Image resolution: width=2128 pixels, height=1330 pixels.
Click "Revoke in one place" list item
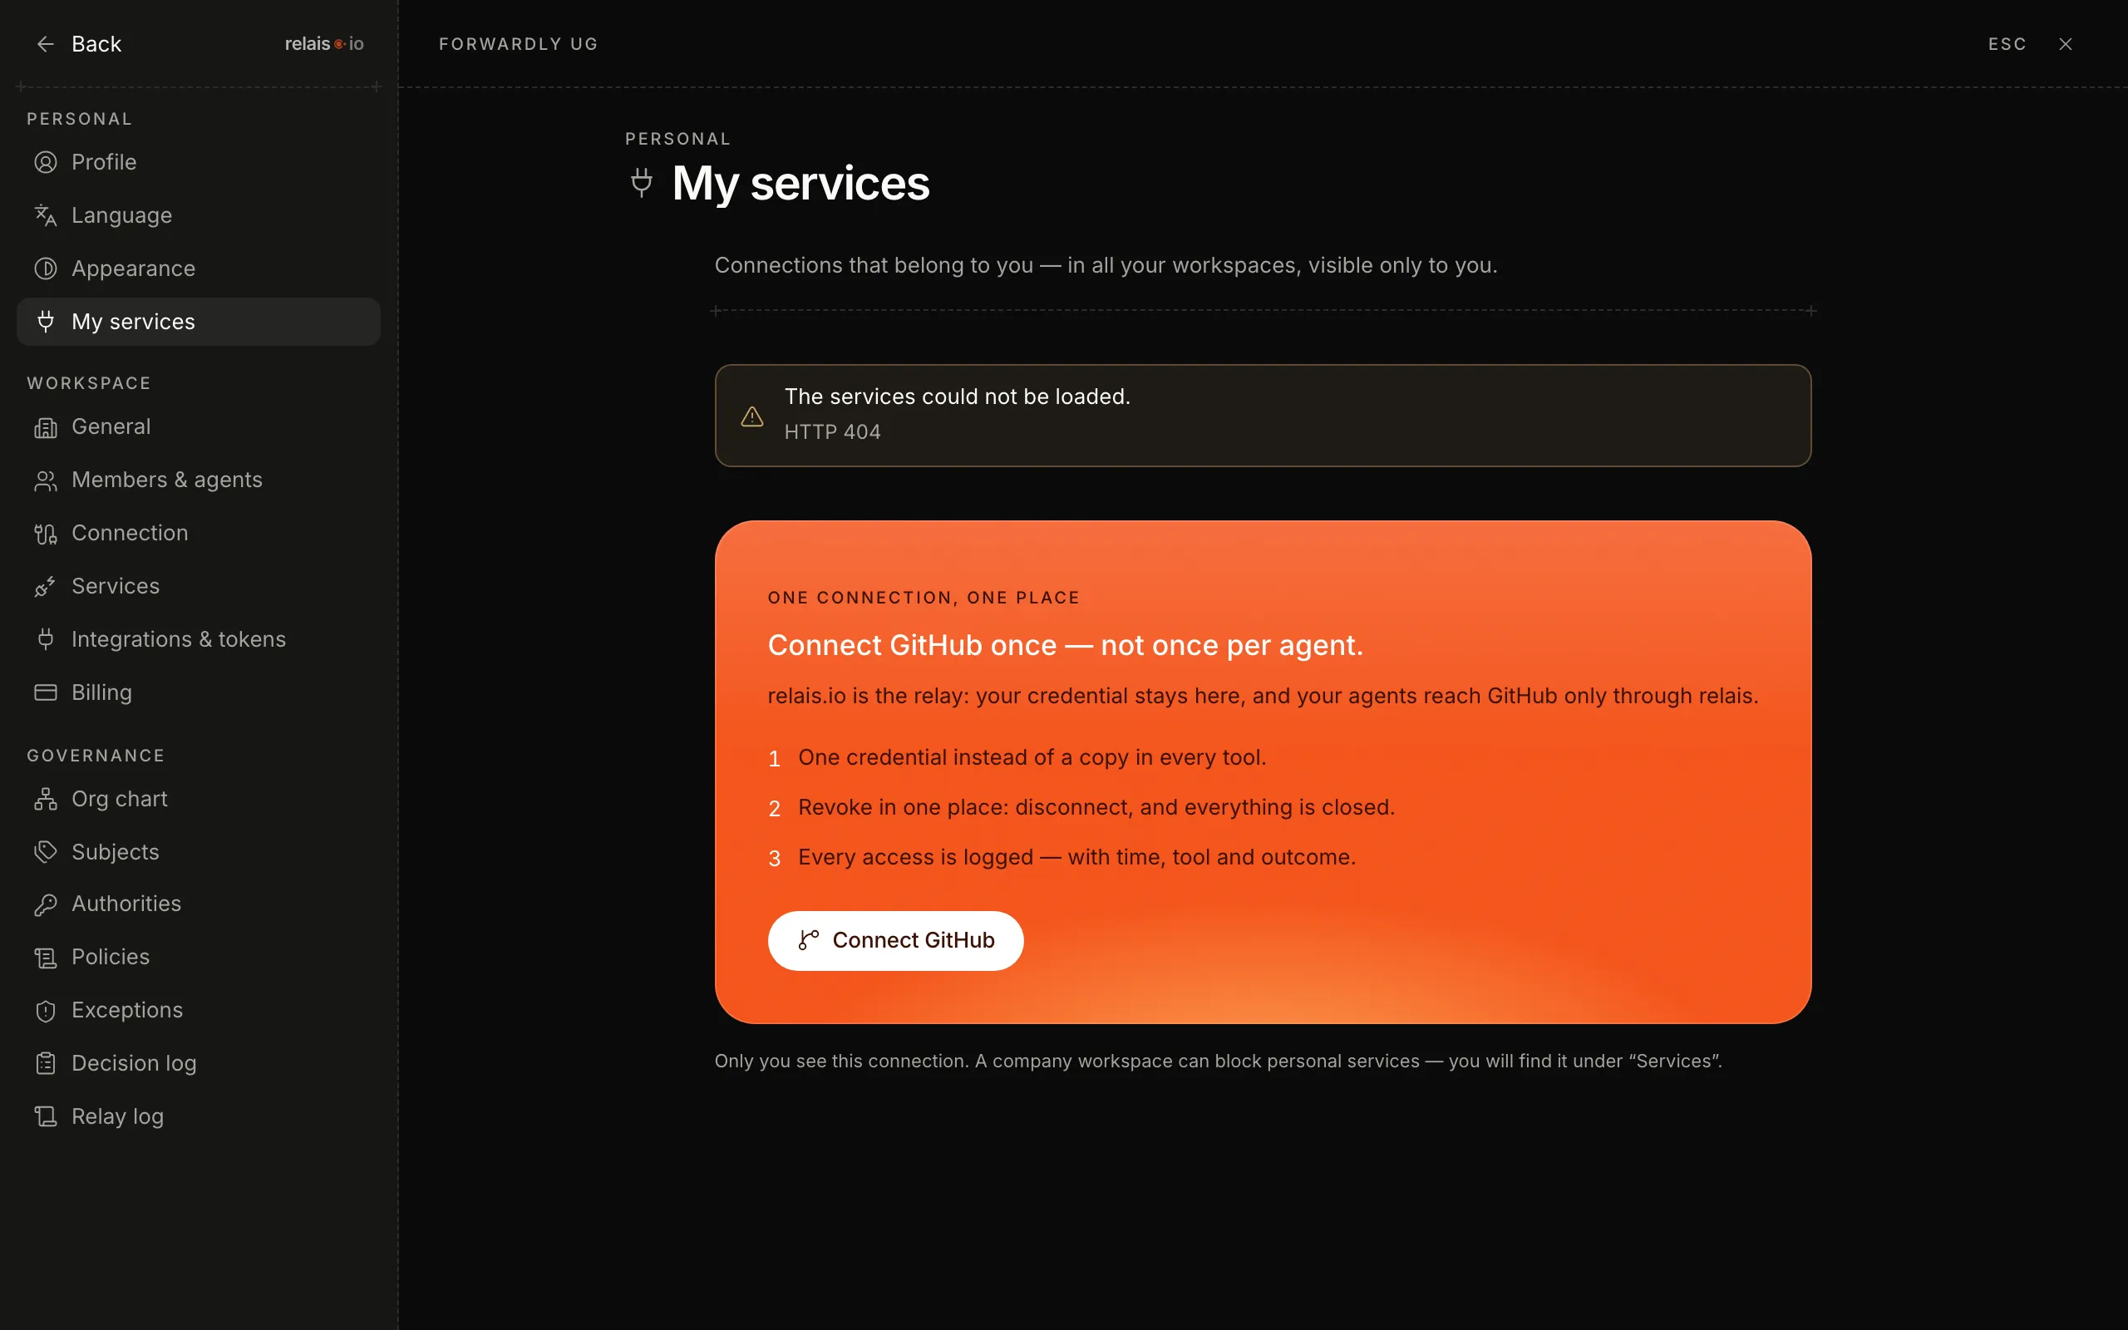pos(1096,807)
